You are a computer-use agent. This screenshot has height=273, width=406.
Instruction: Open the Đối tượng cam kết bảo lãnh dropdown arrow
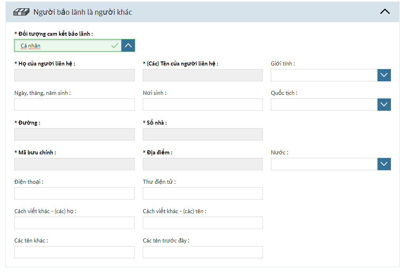128,46
